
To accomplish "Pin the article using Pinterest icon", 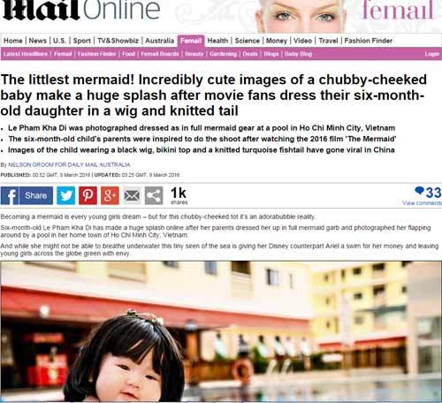I will pos(88,195).
